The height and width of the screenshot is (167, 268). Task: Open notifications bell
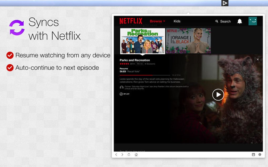pyautogui.click(x=240, y=21)
